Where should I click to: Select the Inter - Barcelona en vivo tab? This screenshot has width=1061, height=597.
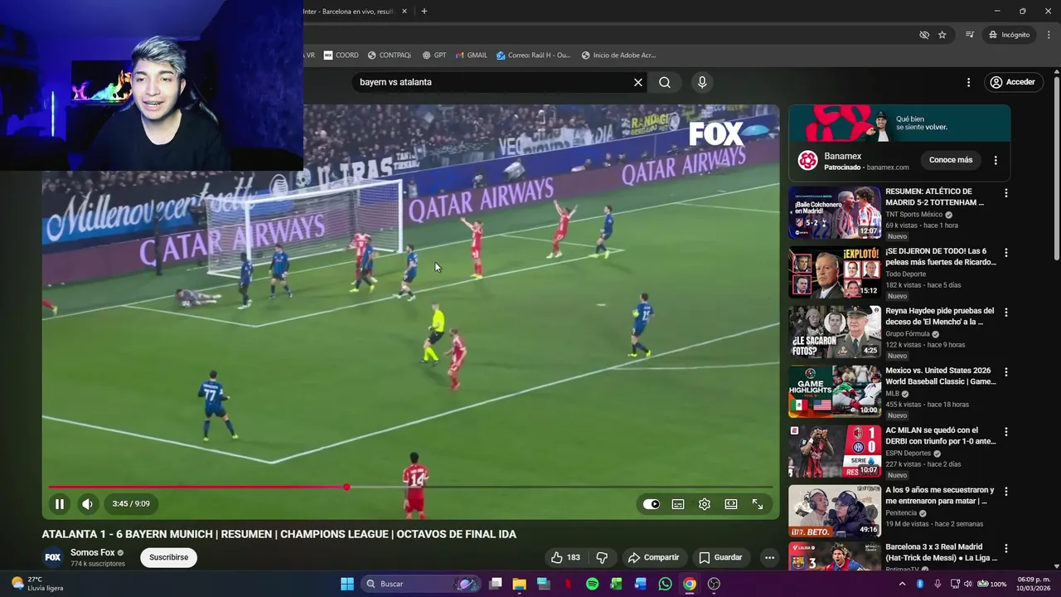click(x=348, y=12)
